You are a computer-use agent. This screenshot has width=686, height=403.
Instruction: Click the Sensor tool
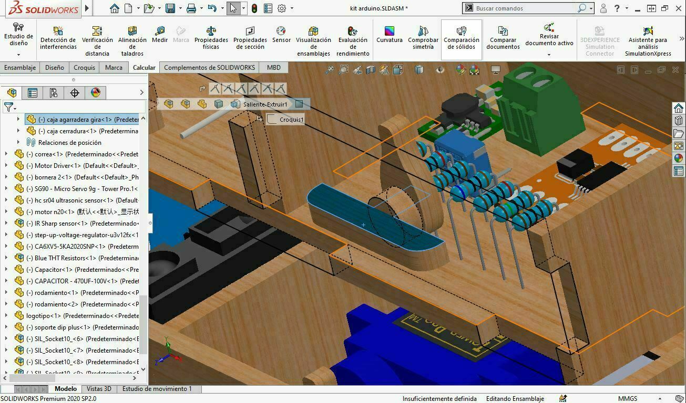pyautogui.click(x=281, y=35)
